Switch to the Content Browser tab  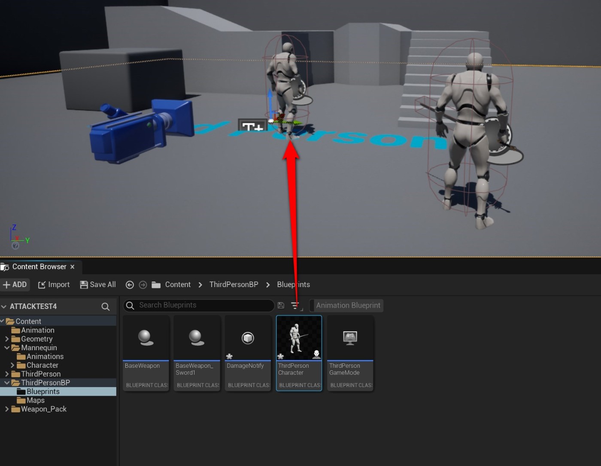pyautogui.click(x=38, y=266)
